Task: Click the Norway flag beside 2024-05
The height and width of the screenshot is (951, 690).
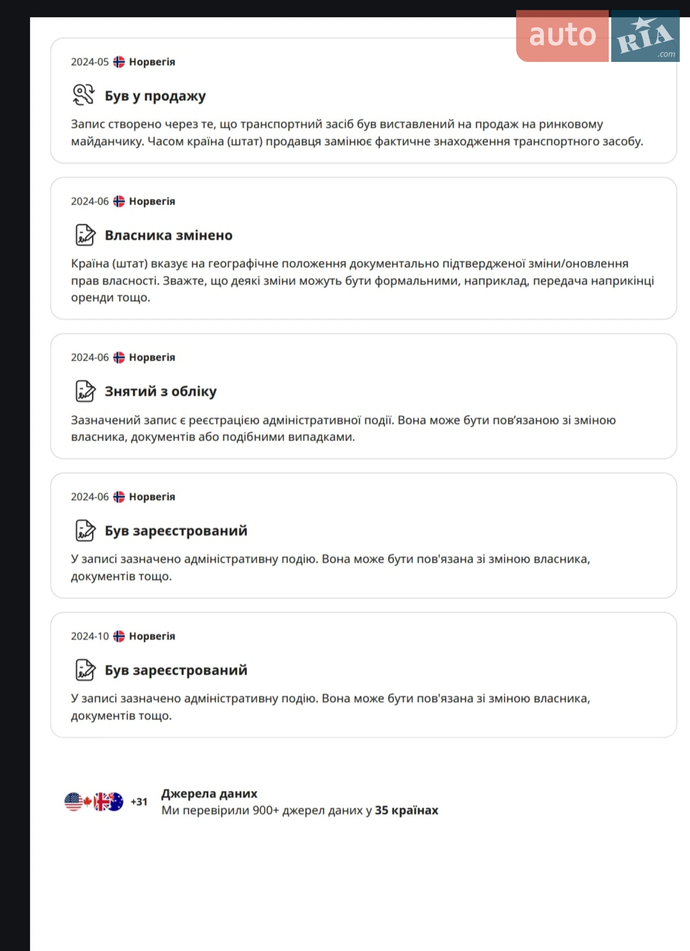Action: tap(119, 62)
